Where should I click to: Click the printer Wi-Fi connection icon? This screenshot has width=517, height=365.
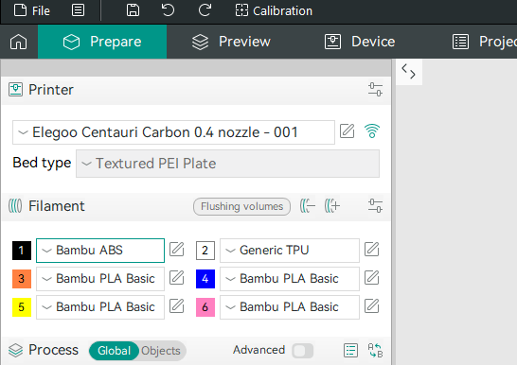[372, 131]
